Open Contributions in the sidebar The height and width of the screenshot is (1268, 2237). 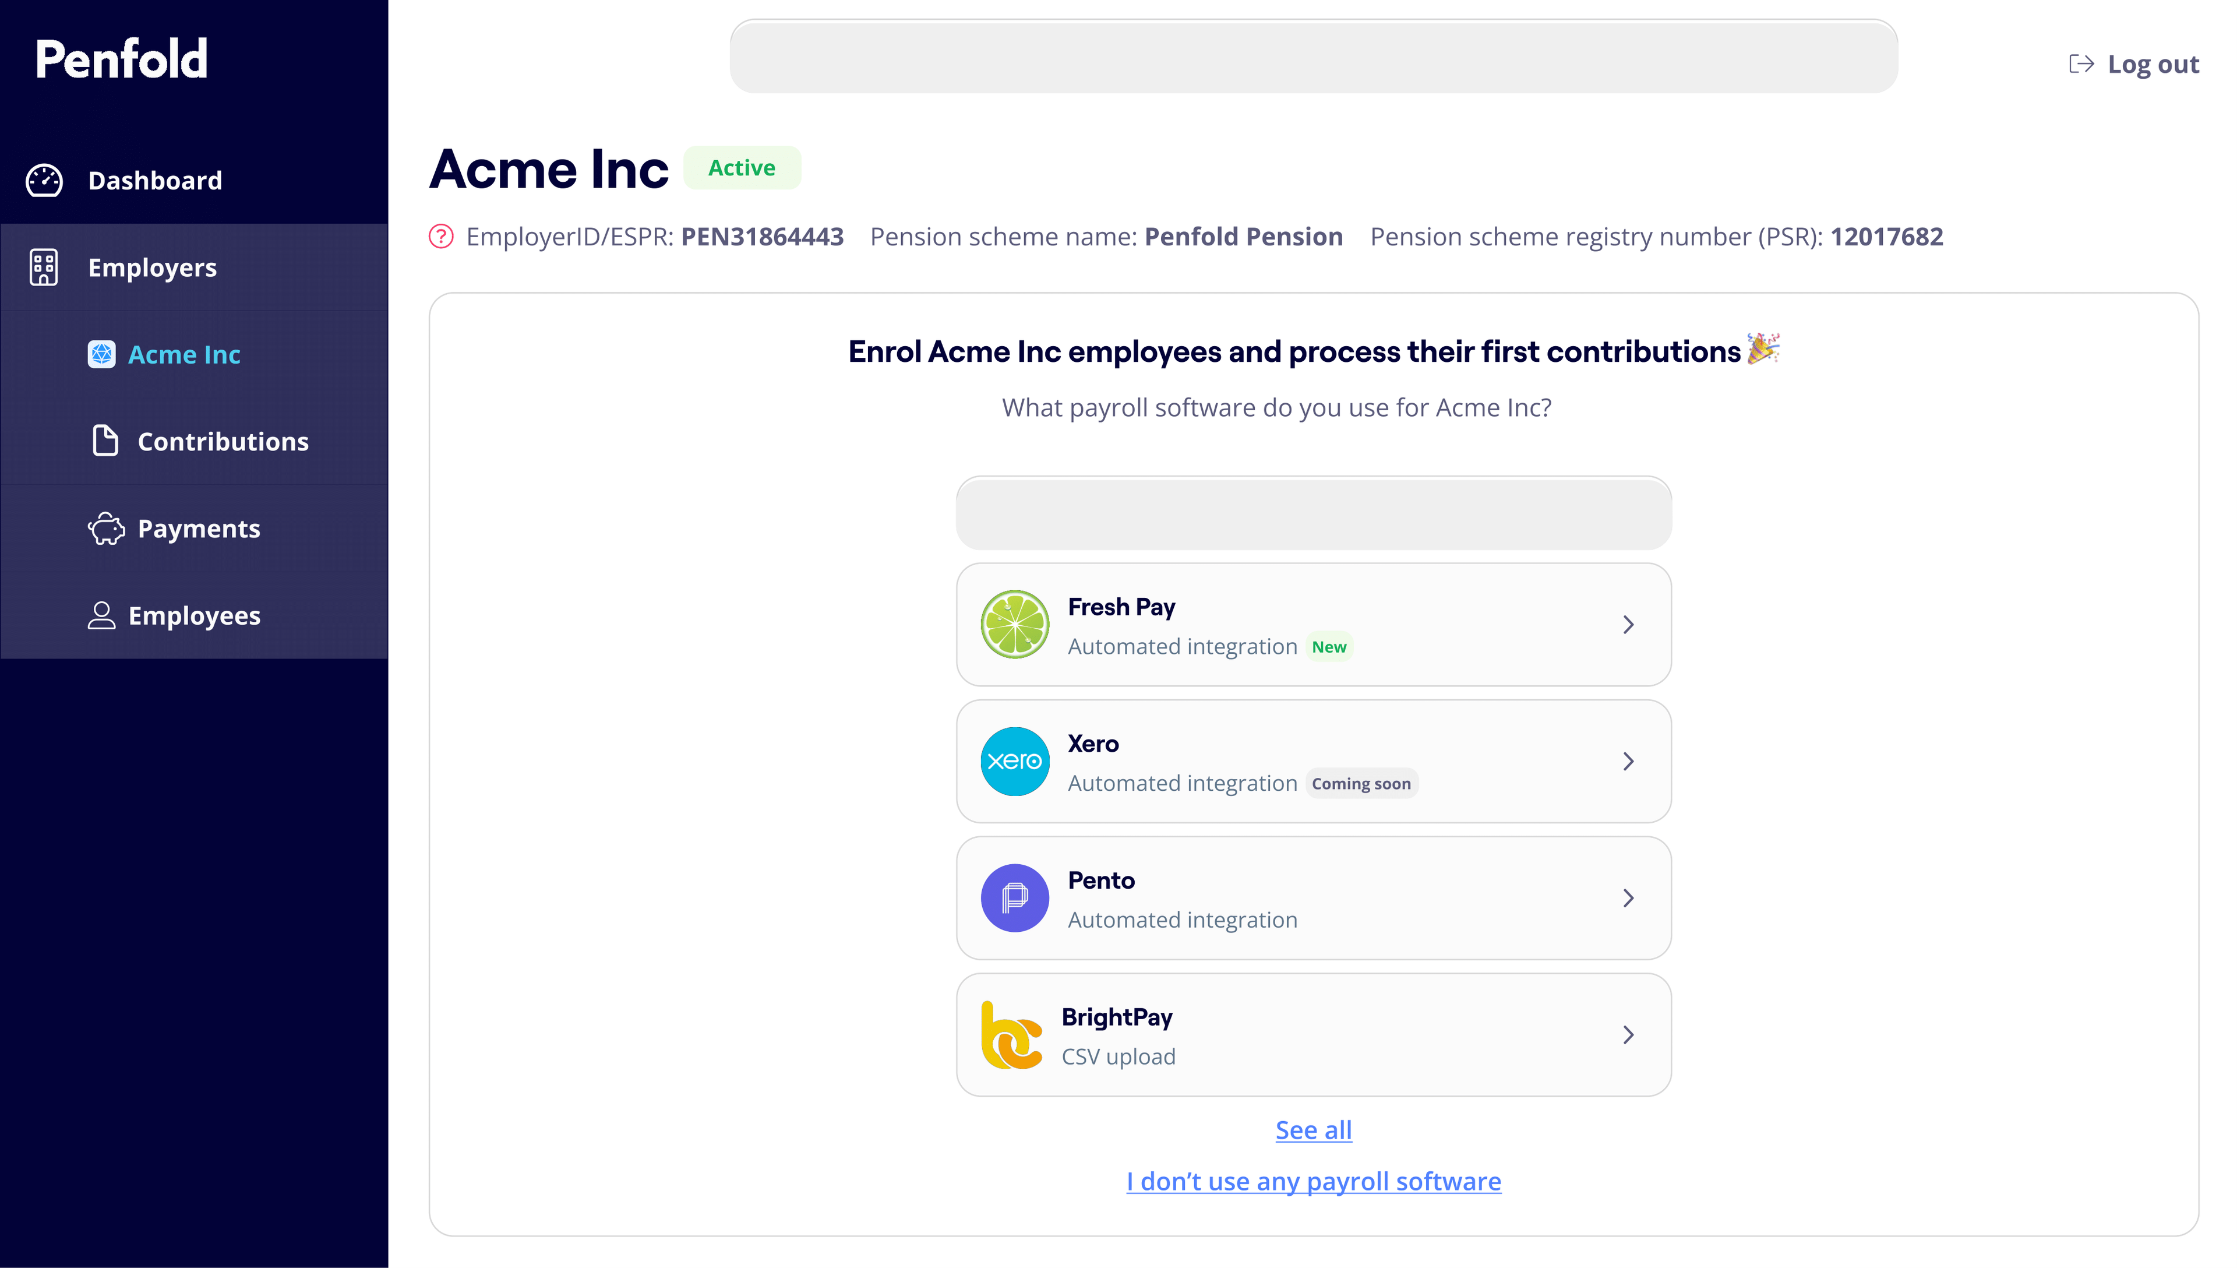click(194, 442)
